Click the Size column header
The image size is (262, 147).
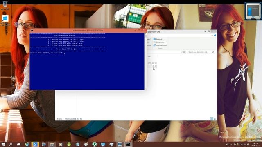(x=149, y=56)
